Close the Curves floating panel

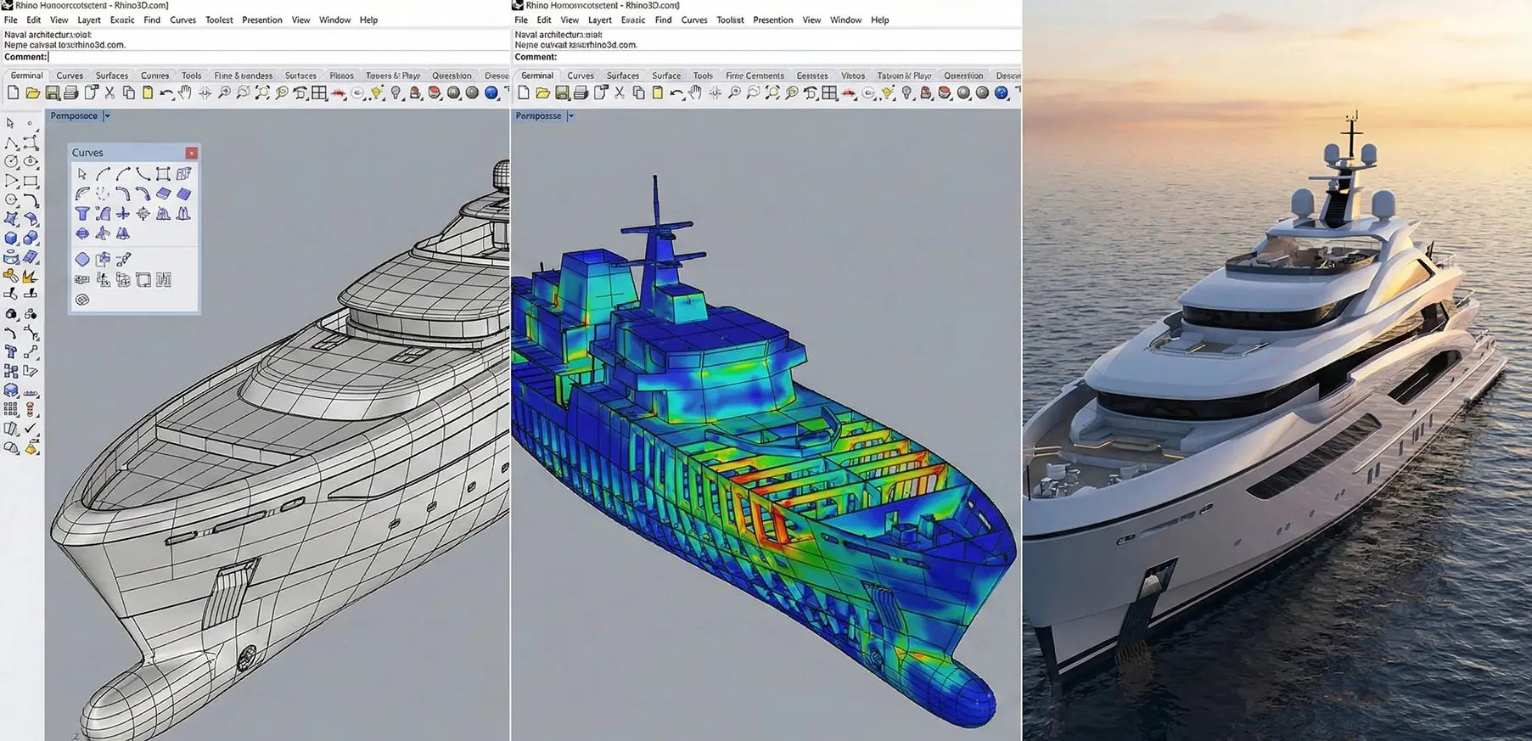192,153
